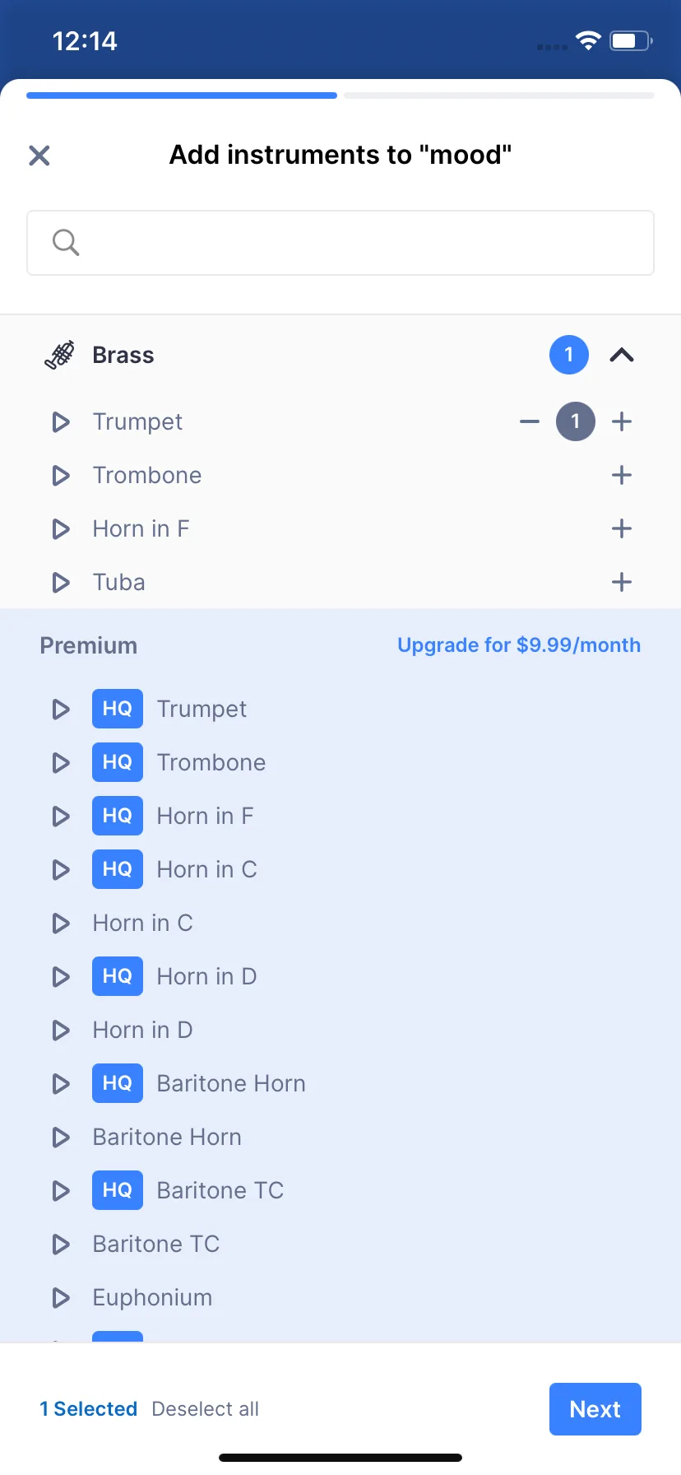Click the Brass trumpet category icon
The height and width of the screenshot is (1475, 681).
(x=59, y=356)
